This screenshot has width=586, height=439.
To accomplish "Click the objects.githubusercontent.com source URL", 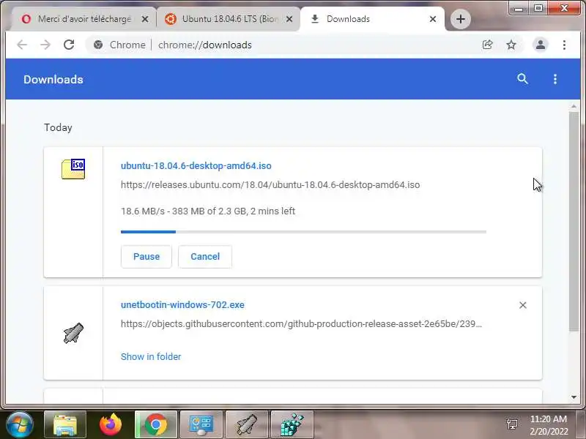I will [x=301, y=323].
